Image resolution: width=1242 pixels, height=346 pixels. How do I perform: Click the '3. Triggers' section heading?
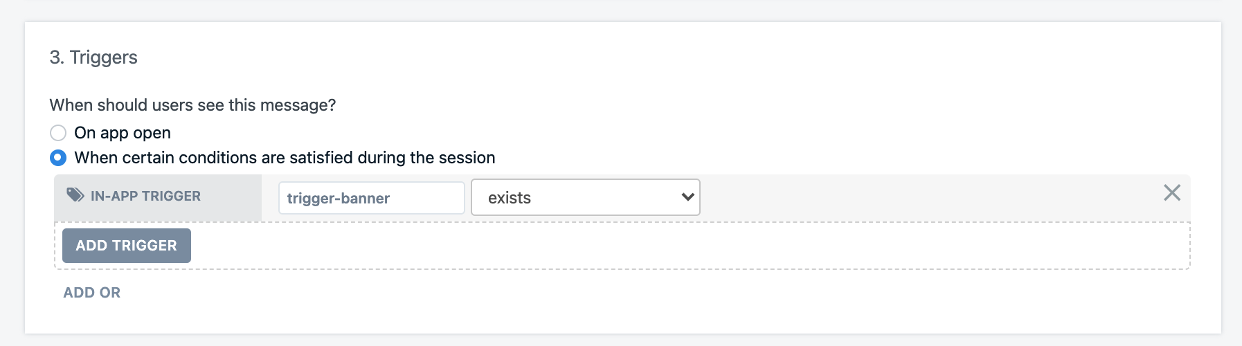93,57
